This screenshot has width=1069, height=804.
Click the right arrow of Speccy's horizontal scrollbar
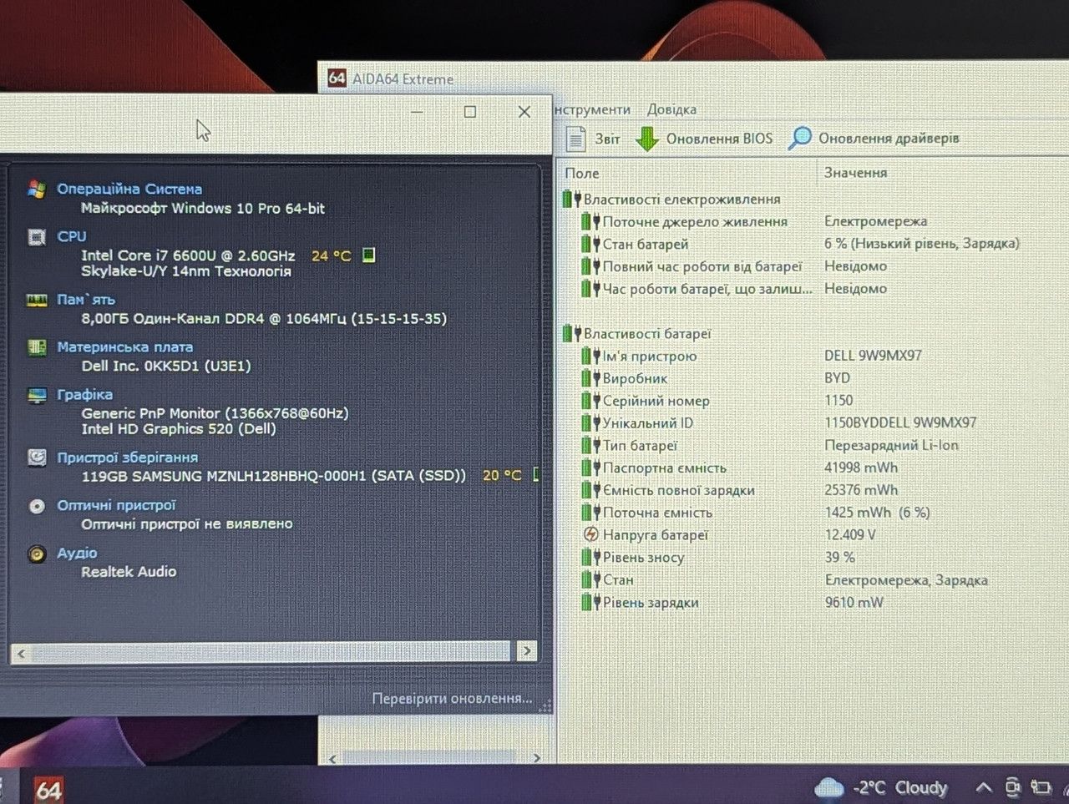527,651
